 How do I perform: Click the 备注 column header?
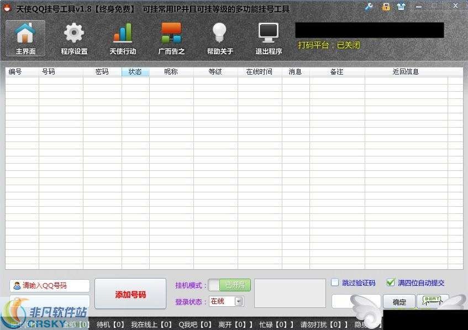[x=337, y=72]
